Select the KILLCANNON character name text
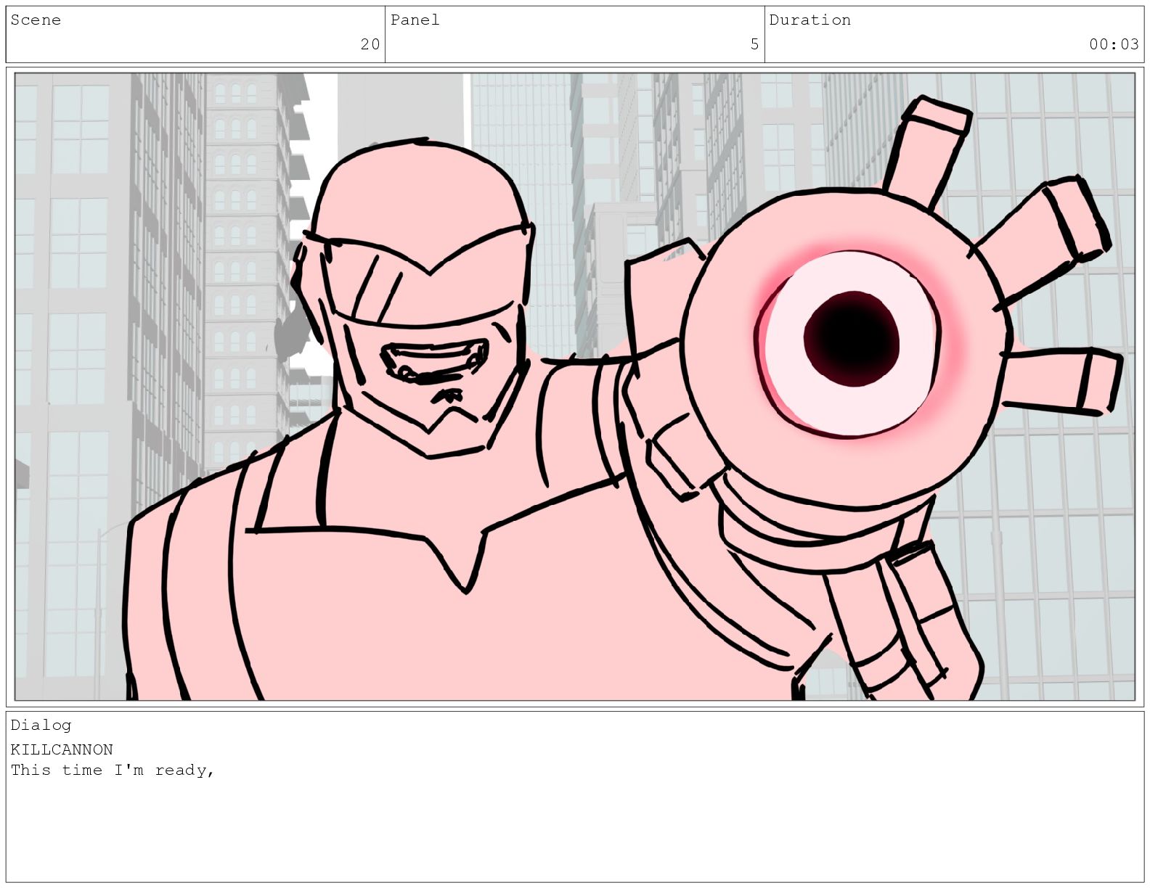Image resolution: width=1150 pixels, height=888 pixels. (x=62, y=749)
